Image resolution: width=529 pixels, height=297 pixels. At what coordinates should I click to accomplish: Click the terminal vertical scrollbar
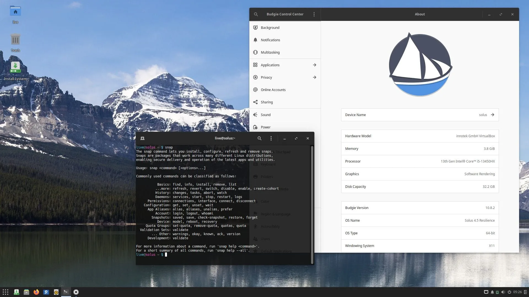tap(312, 205)
